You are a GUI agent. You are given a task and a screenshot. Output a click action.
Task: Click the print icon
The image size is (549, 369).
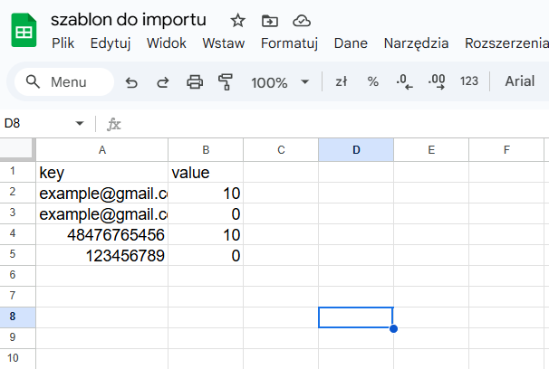pos(195,82)
